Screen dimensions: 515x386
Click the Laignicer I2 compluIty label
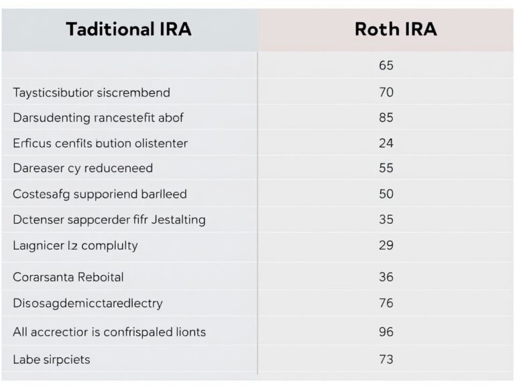(x=75, y=245)
